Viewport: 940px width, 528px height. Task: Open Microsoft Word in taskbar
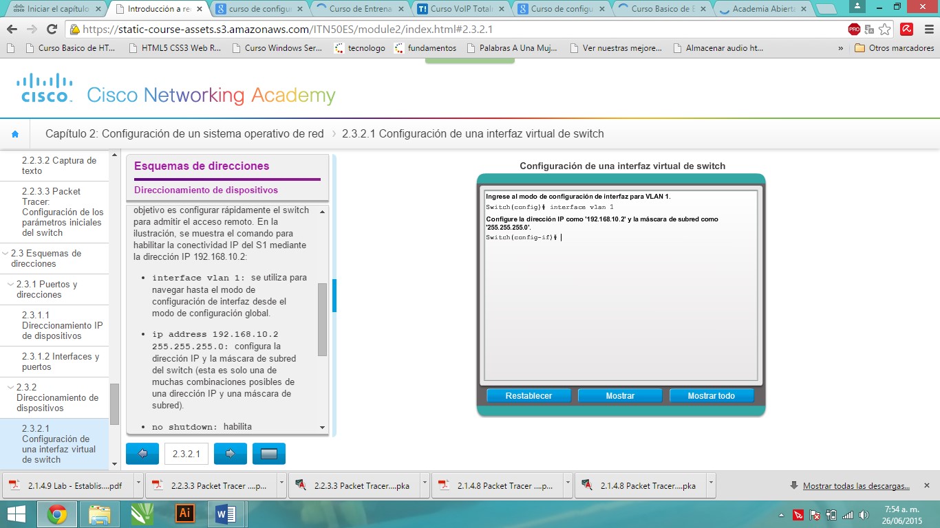pos(226,514)
